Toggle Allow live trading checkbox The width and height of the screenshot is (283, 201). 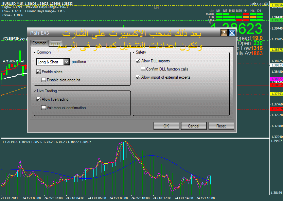[38, 99]
